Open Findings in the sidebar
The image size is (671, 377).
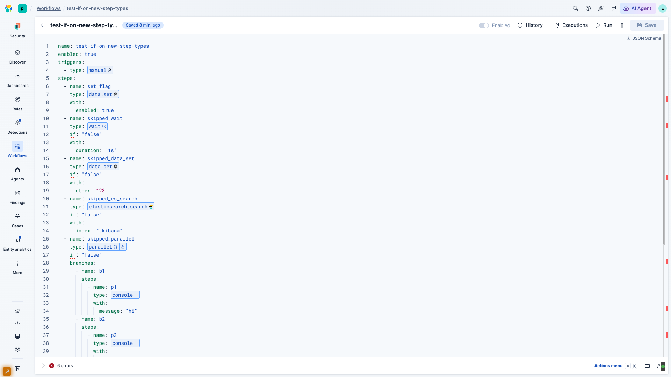17,197
